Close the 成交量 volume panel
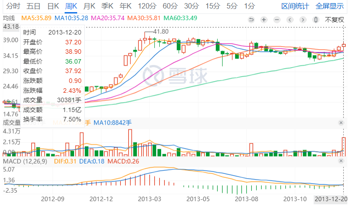The height and width of the screenshot is (207, 350). click(341, 123)
